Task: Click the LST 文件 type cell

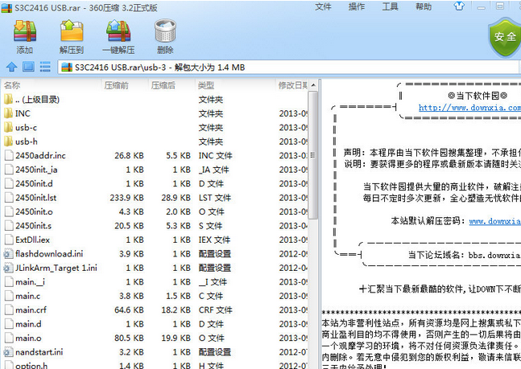Action: click(x=215, y=198)
